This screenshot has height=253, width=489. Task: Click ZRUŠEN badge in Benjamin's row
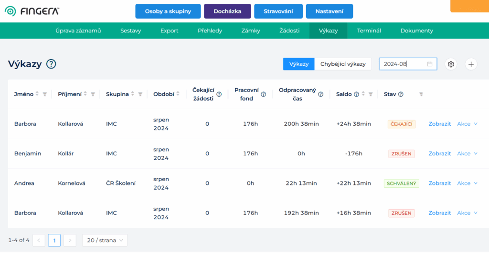click(401, 154)
